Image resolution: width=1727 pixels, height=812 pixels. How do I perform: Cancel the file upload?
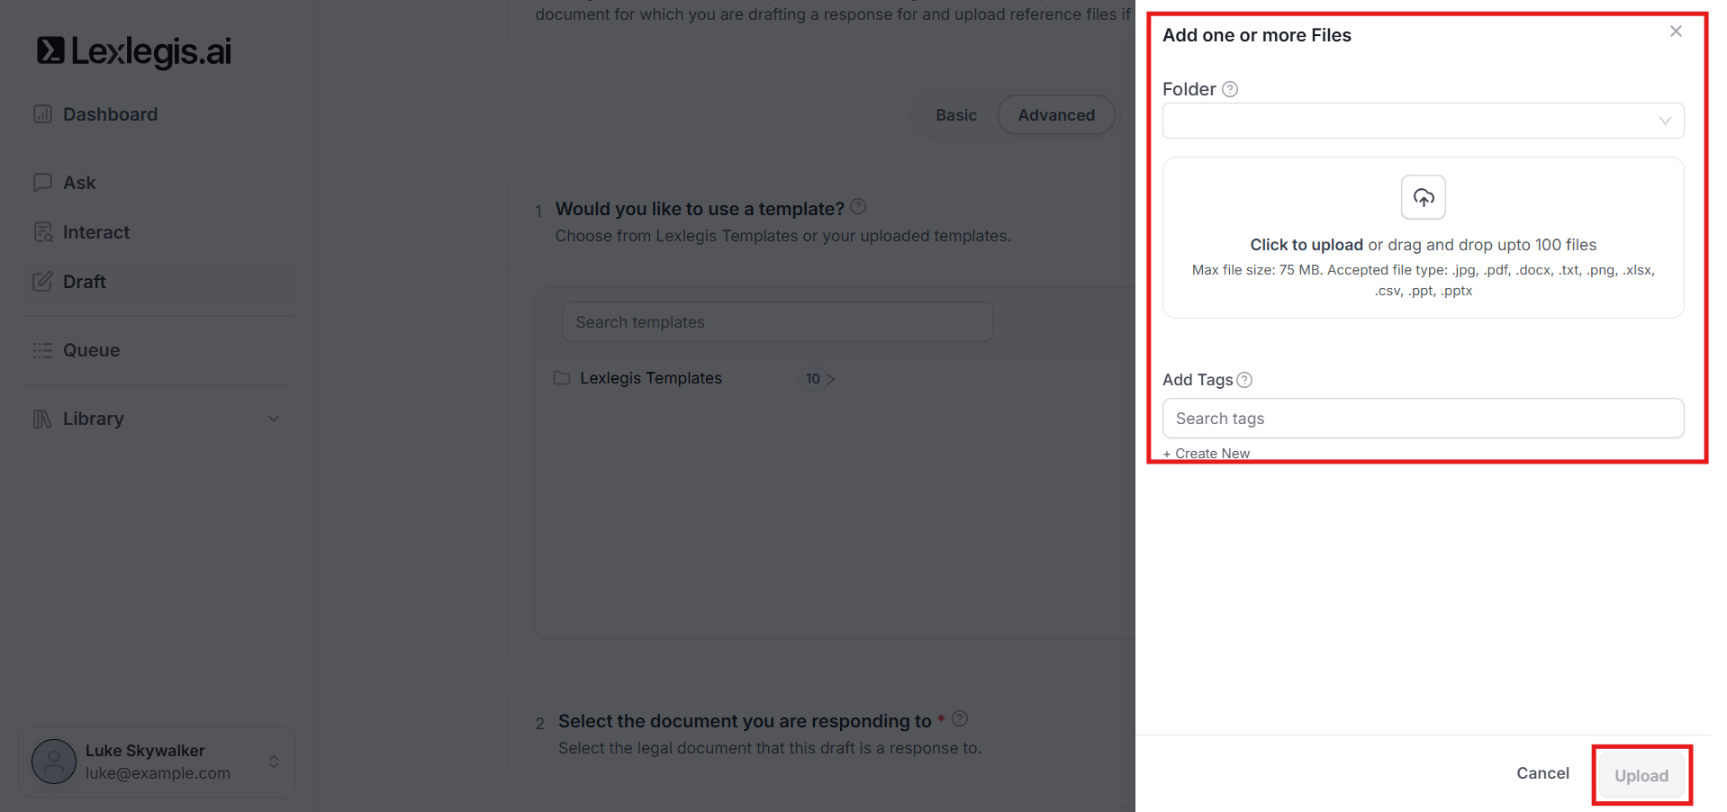click(x=1542, y=773)
